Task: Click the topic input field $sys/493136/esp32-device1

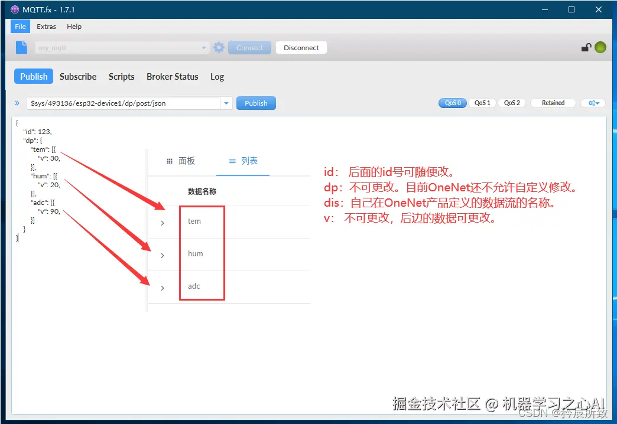Action: (123, 103)
